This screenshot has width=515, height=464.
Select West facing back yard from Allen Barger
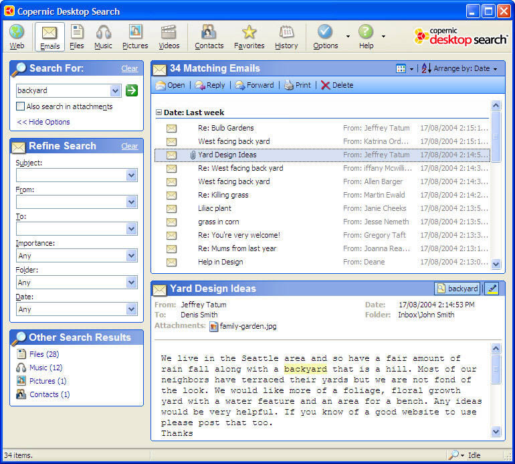(x=322, y=182)
